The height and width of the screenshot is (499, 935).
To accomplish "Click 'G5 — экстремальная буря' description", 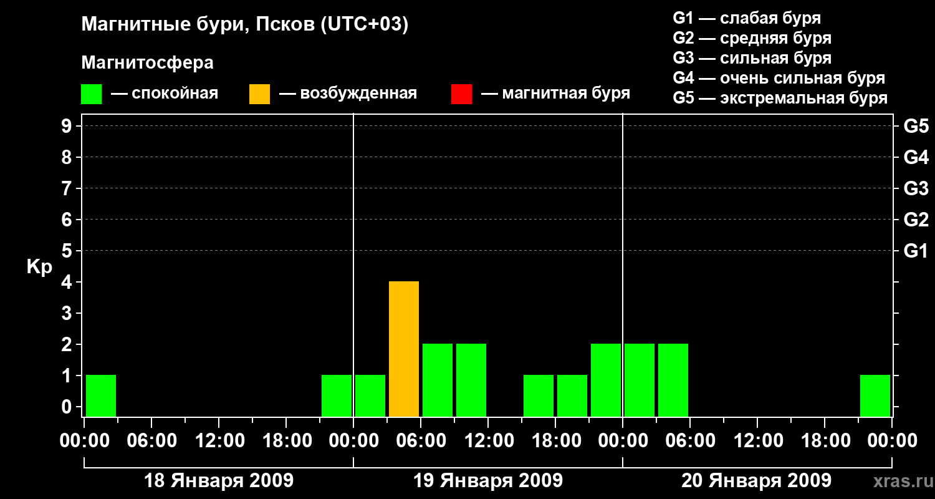I will [780, 98].
